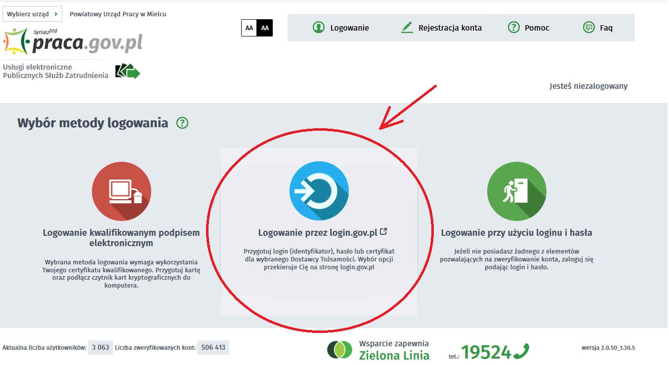The width and height of the screenshot is (669, 365).
Task: Click the green phone handset icon
Action: [521, 351]
